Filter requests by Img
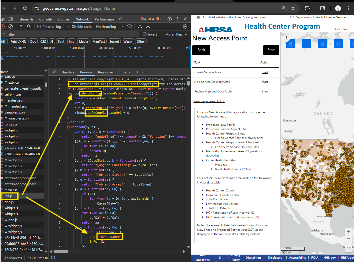The image size is (354, 262). [x=72, y=41]
